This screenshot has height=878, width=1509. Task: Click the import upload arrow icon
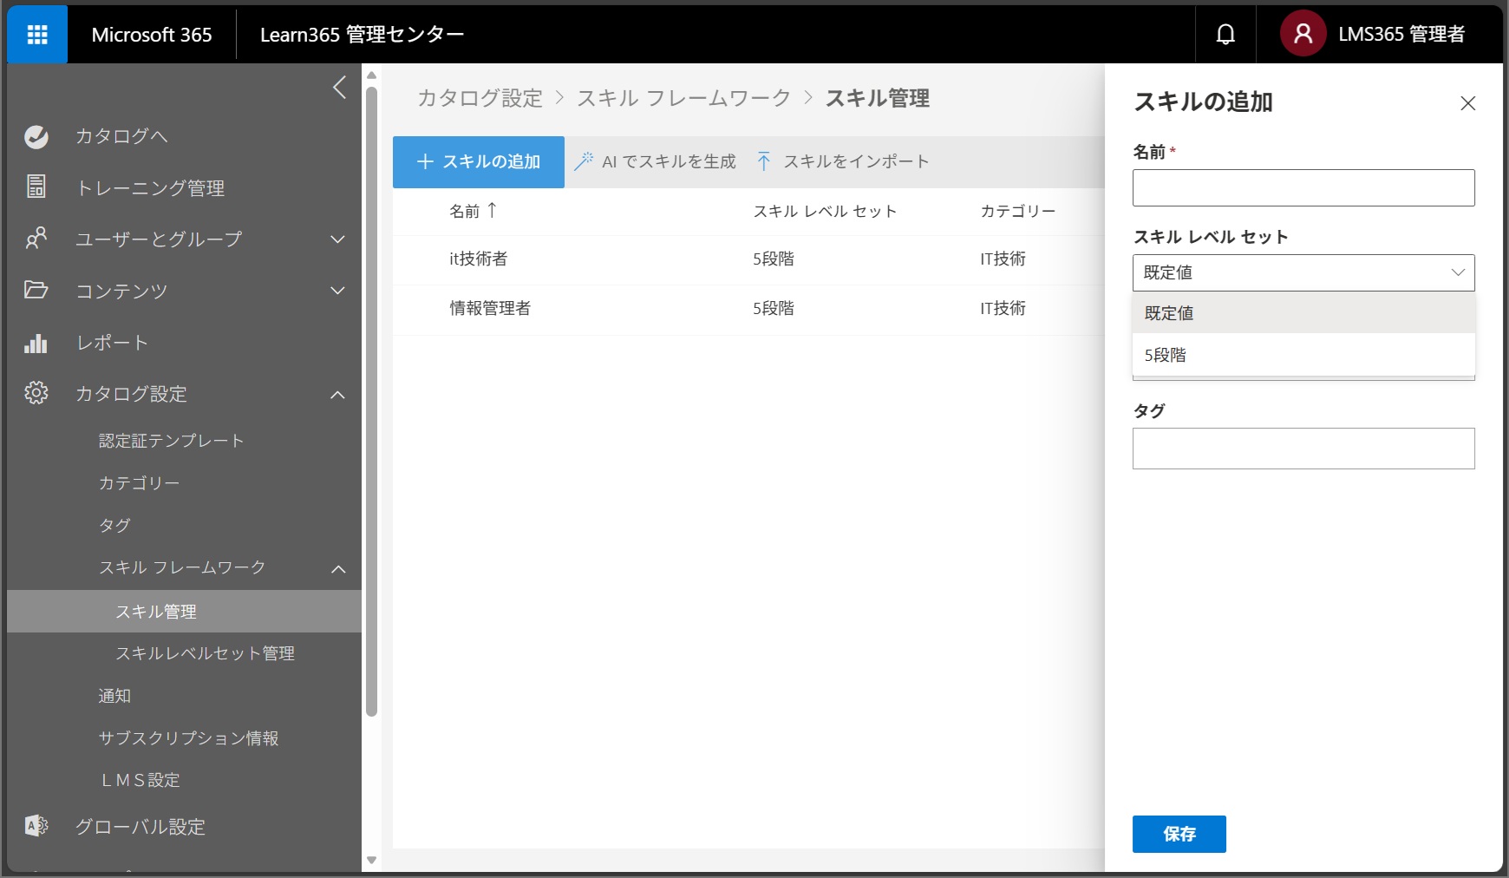764,161
